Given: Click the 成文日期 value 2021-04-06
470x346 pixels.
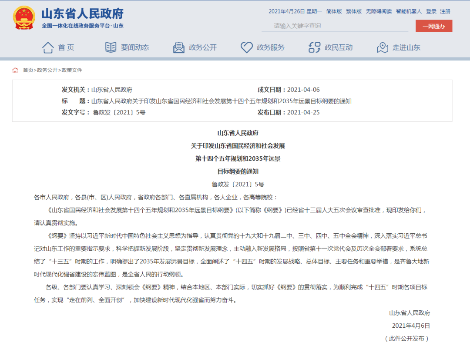Looking at the screenshot, I should (303, 90).
